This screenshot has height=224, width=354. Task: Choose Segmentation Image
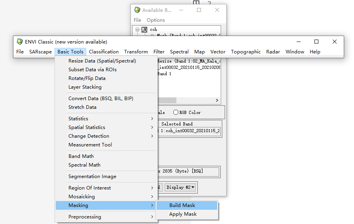coord(106,177)
